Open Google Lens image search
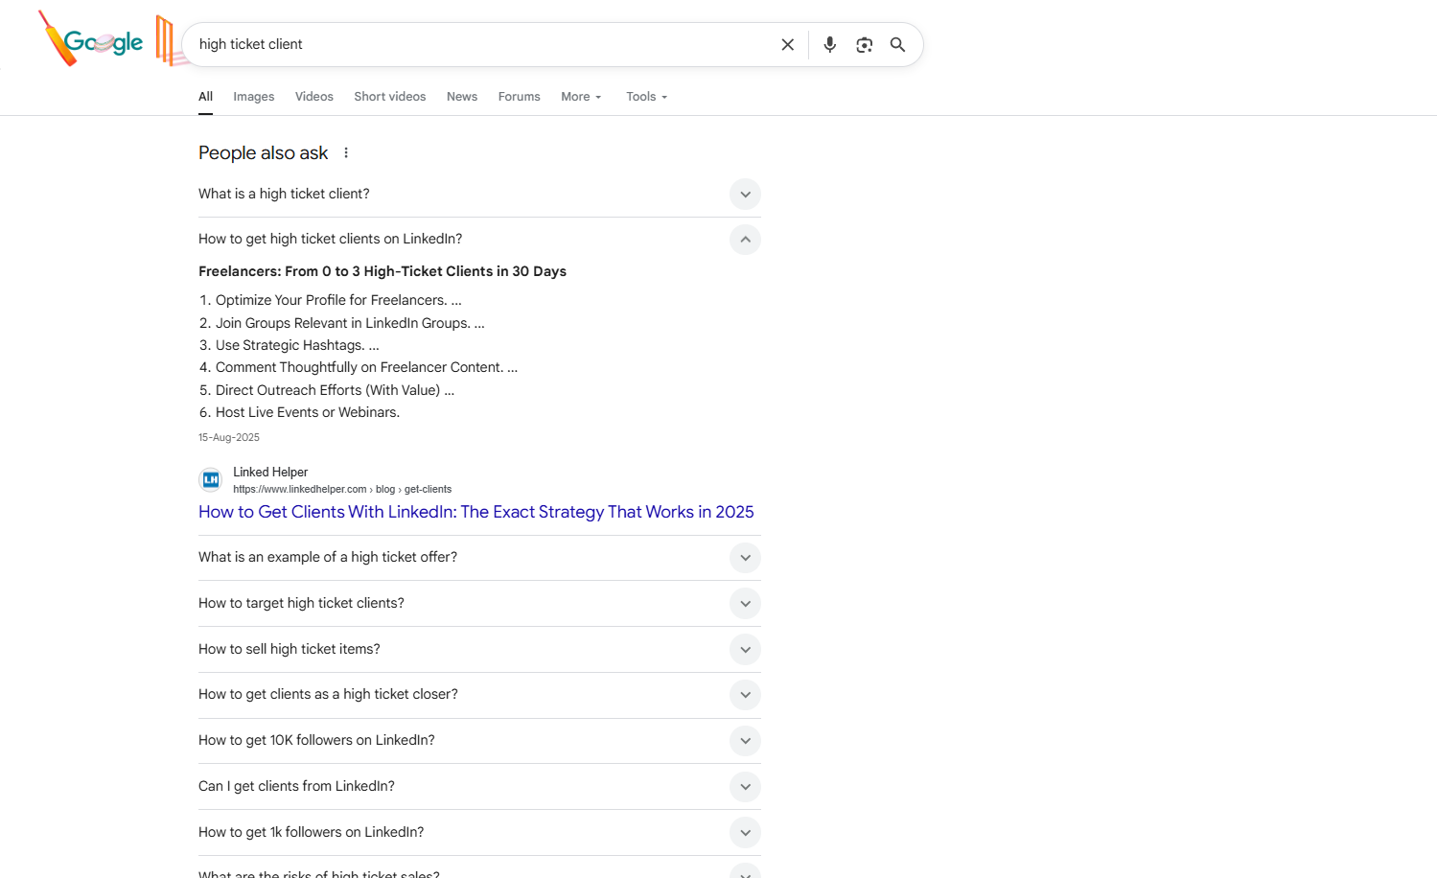Viewport: 1437px width, 878px height. point(864,44)
